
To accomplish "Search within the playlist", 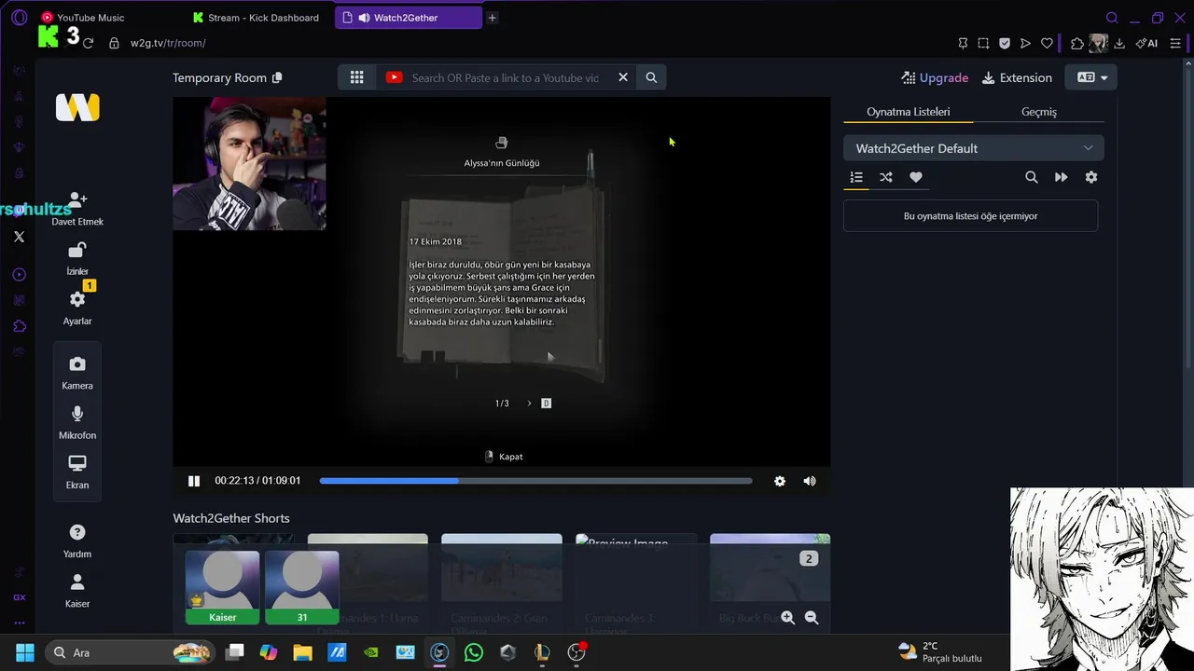I will coord(1032,177).
